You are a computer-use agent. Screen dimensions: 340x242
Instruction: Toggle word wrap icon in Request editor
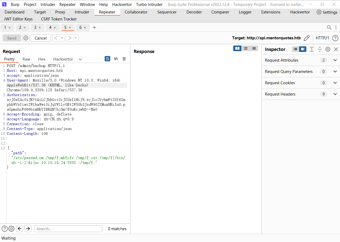pyautogui.click(x=108, y=59)
